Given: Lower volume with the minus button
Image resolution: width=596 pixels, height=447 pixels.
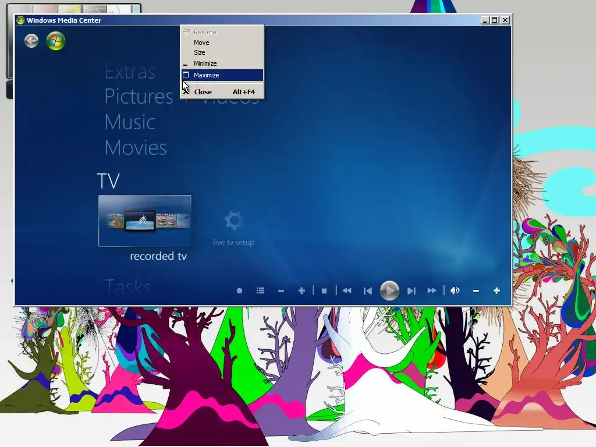Looking at the screenshot, I should click(x=476, y=291).
